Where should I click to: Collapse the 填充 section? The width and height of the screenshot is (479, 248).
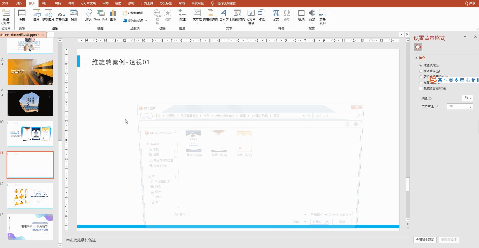pyautogui.click(x=416, y=58)
